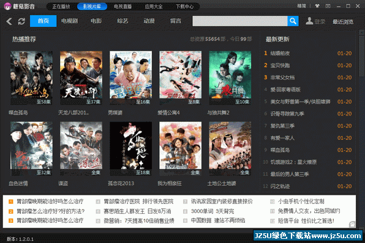Open the 爱情公寓4 poster thumbnail
This screenshot has height=243, width=365.
181,78
